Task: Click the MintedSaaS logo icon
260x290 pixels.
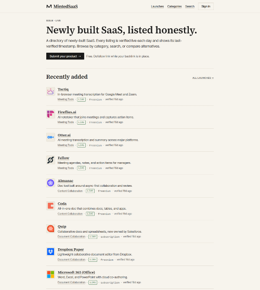Action: coord(49,6)
